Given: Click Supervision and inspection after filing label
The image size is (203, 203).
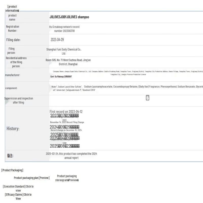Looking at the screenshot, I should (x=19, y=100).
